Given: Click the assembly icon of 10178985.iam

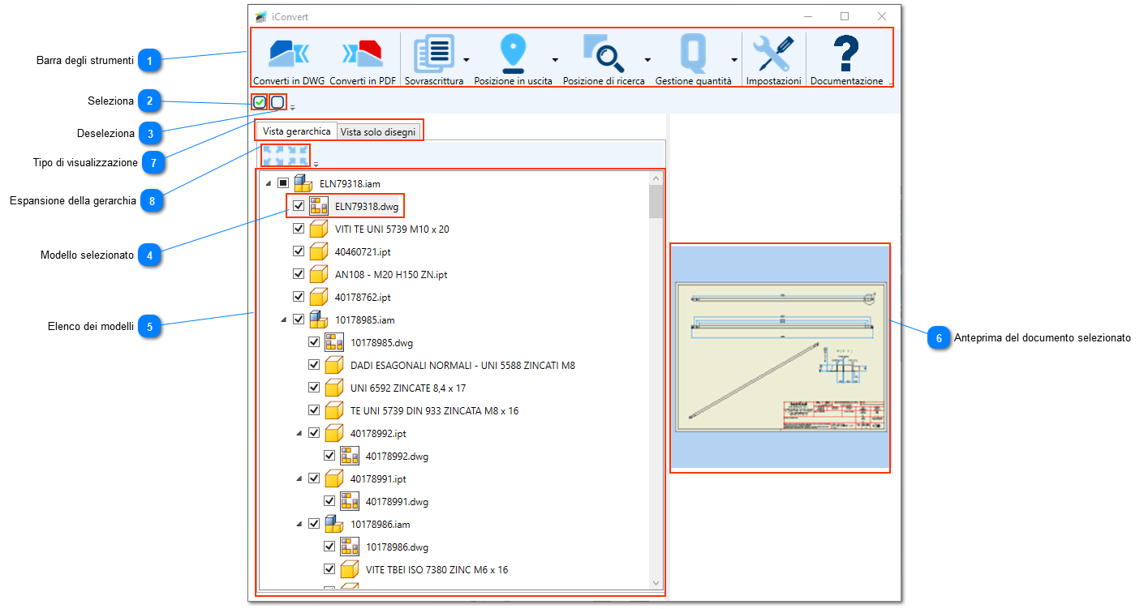Looking at the screenshot, I should (319, 320).
